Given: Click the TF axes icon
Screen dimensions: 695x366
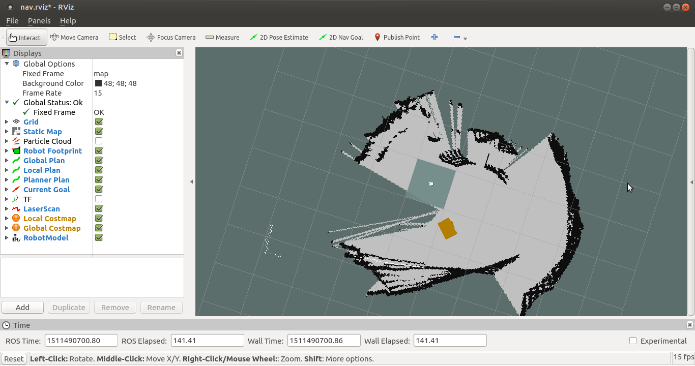Looking at the screenshot, I should [16, 199].
